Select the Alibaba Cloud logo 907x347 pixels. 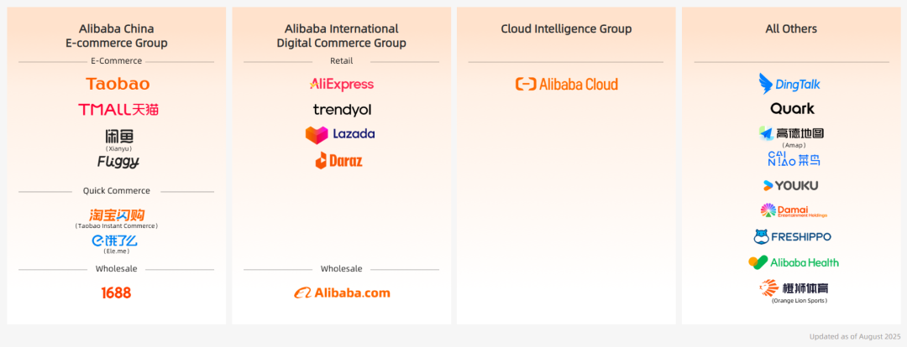(566, 84)
